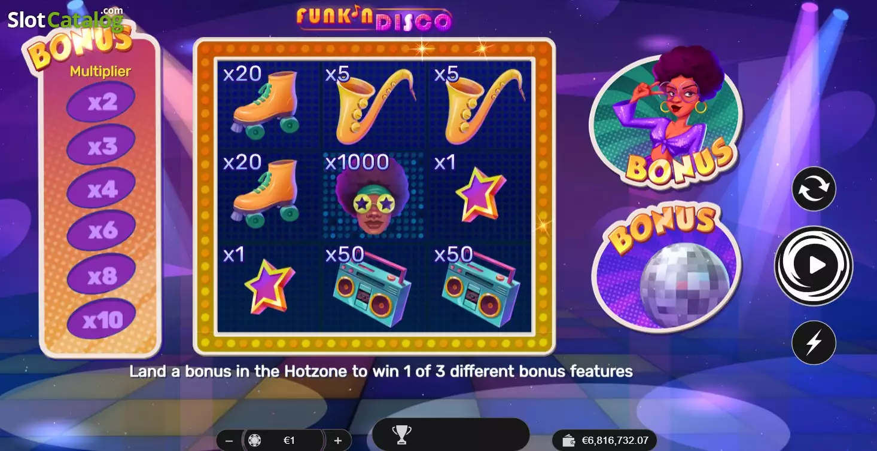Select the x2 bonus multiplier
The image size is (877, 451).
click(101, 102)
